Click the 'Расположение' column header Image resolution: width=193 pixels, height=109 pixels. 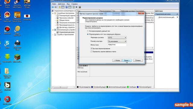coord(105,11)
